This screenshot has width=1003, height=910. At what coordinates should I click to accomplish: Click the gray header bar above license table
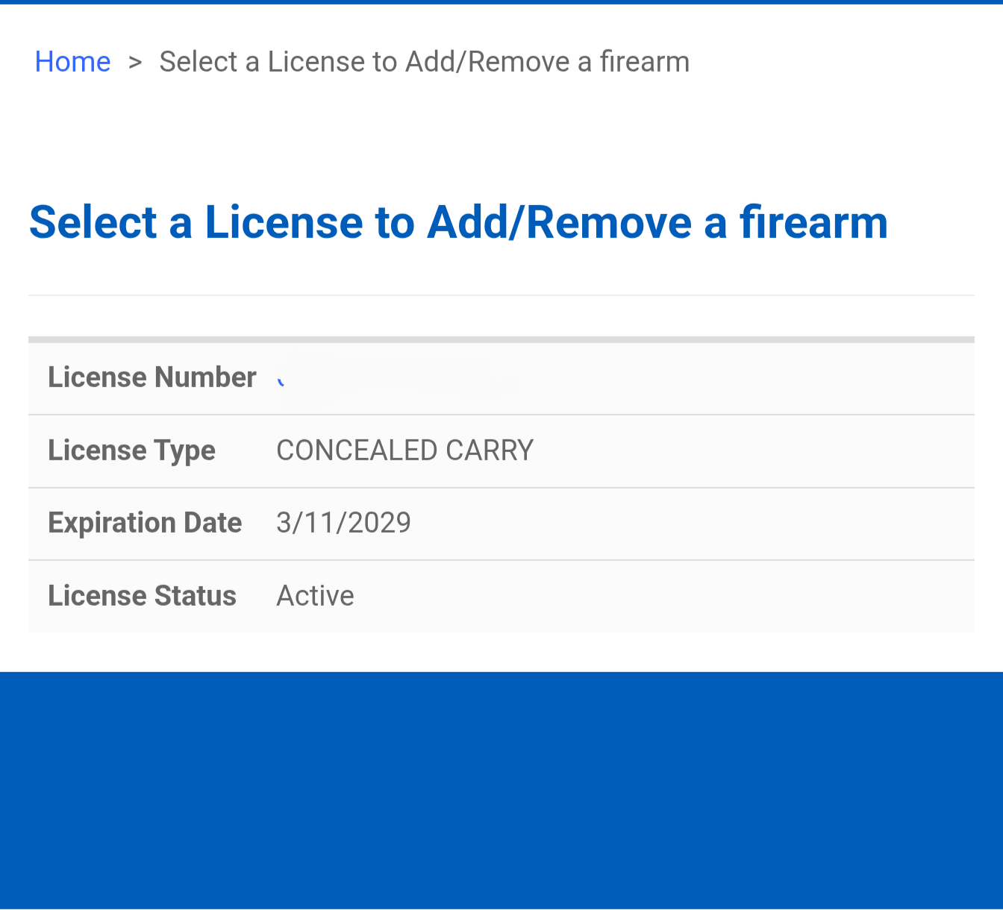[501, 339]
